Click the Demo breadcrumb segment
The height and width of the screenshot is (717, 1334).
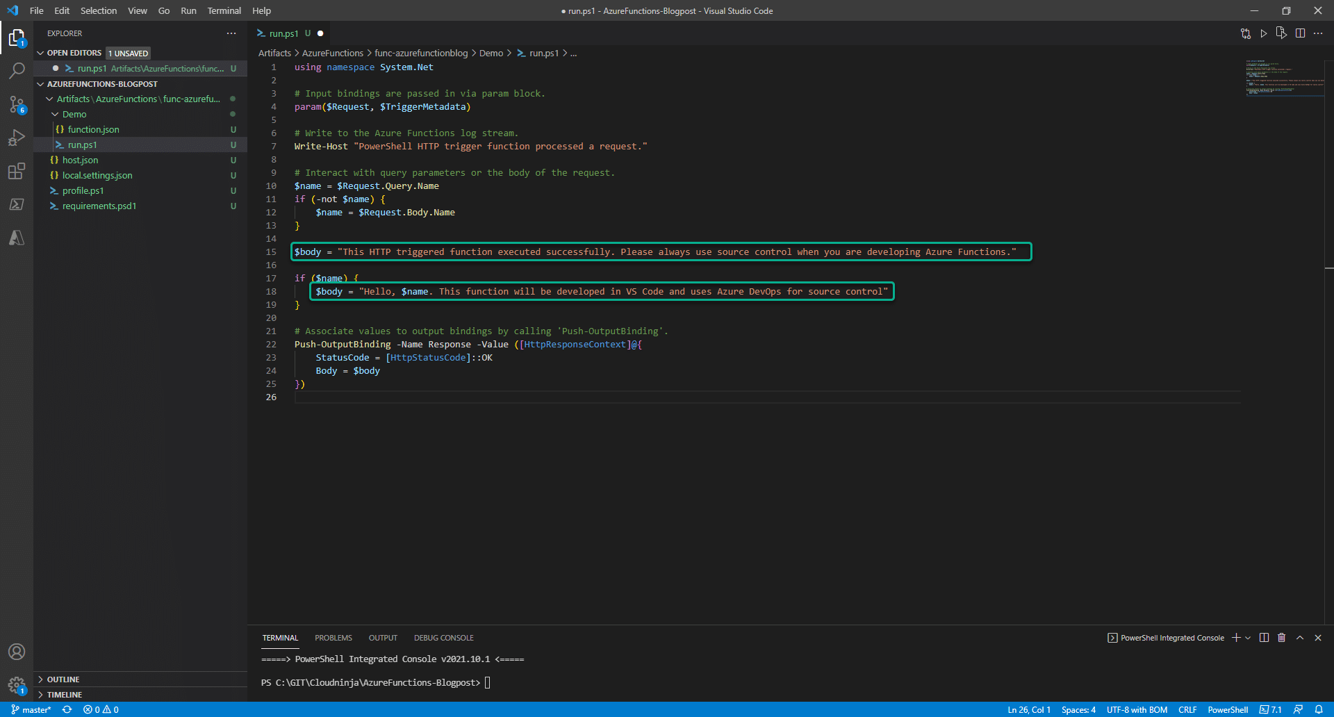[491, 53]
